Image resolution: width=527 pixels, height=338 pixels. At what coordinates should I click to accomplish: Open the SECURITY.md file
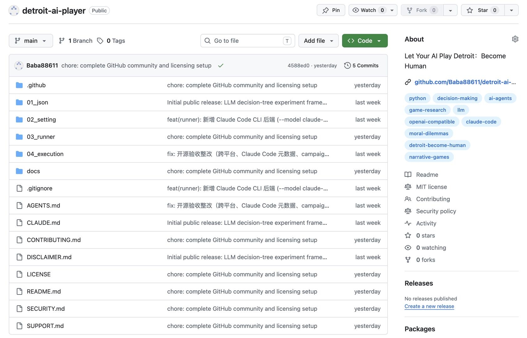46,309
